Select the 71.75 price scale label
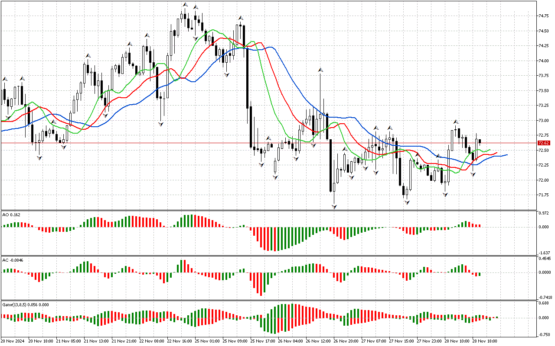This screenshot has width=555, height=346. 543,195
